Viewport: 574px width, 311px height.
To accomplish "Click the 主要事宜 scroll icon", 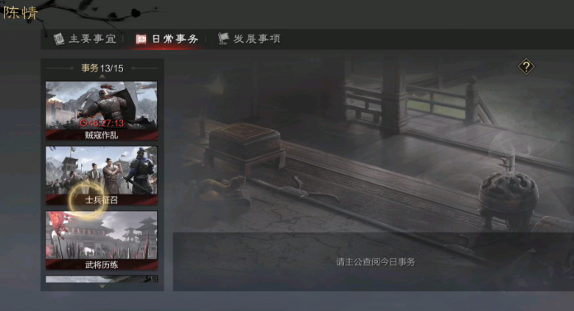I will [x=59, y=39].
